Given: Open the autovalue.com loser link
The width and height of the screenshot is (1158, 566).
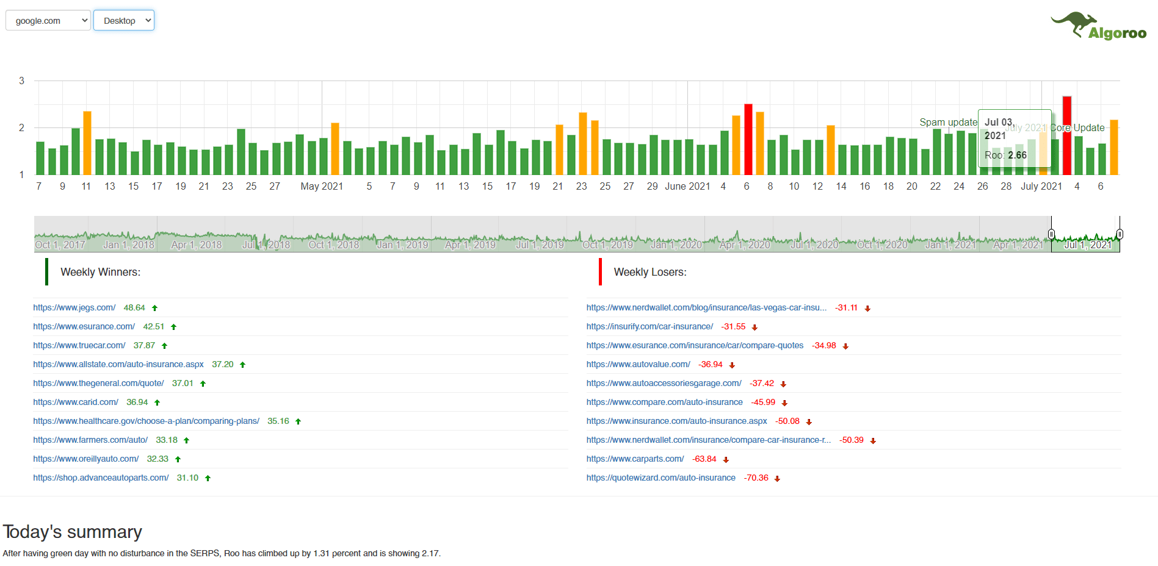Looking at the screenshot, I should 639,364.
